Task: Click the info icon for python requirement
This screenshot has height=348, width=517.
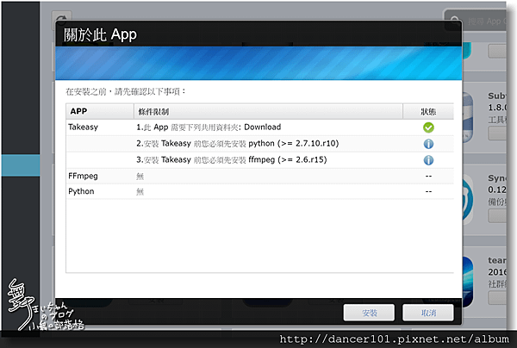Action: pyautogui.click(x=428, y=144)
